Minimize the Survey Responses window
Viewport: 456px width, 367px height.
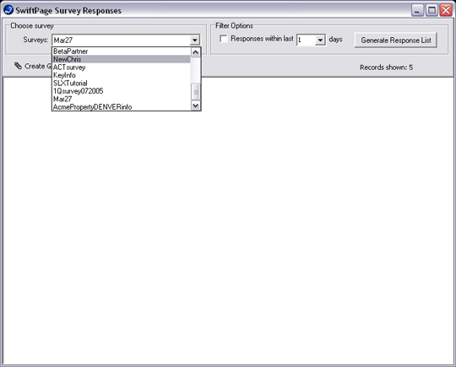point(417,10)
